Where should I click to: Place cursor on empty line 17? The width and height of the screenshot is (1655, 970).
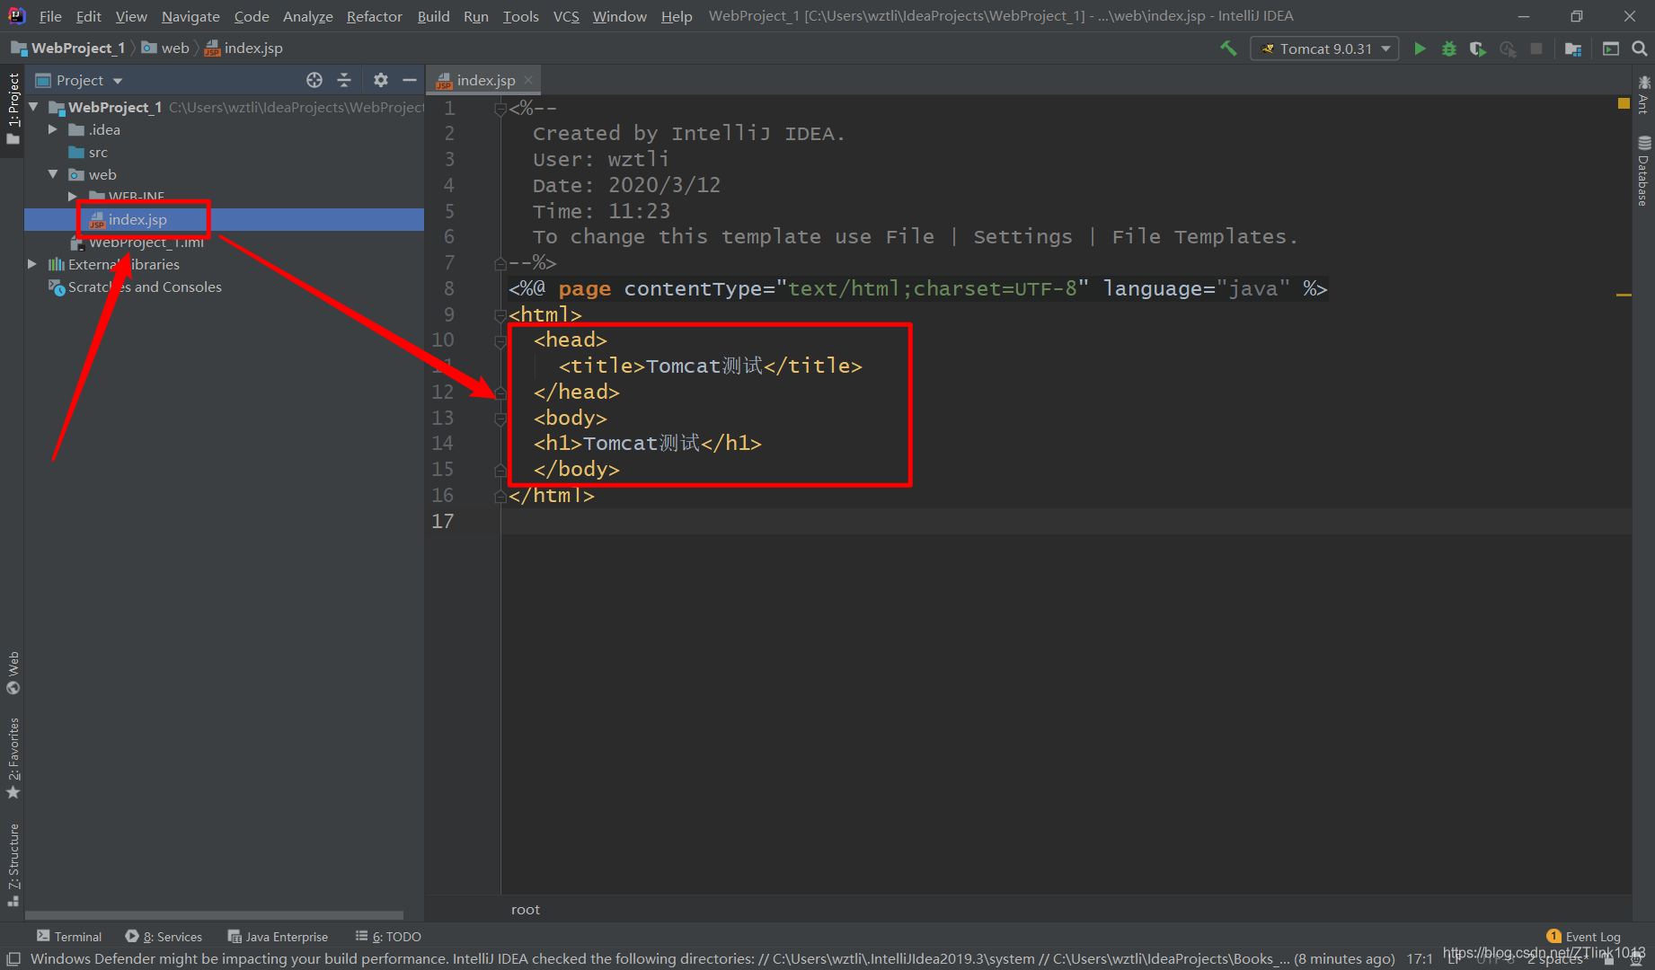[x=1065, y=521]
